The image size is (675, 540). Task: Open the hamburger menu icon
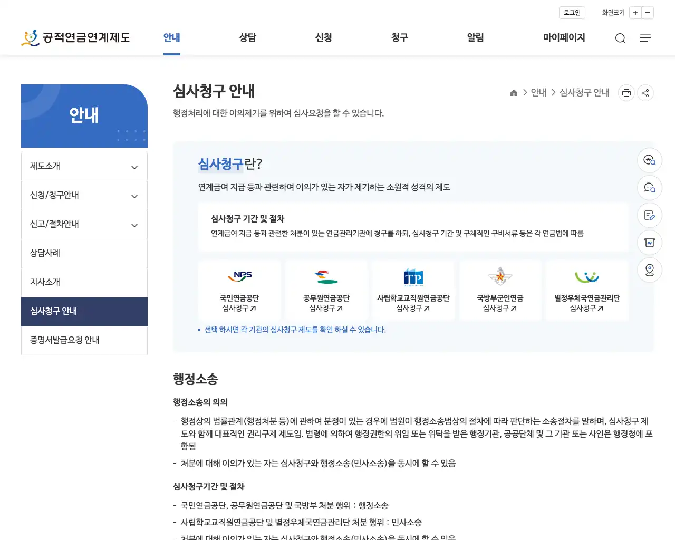coord(645,38)
